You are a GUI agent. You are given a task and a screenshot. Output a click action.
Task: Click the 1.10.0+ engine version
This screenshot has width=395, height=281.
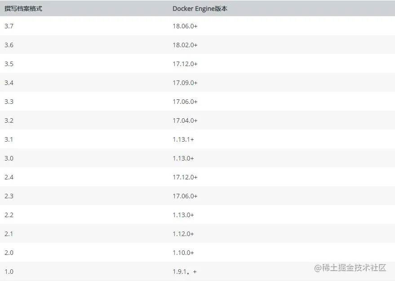(183, 253)
